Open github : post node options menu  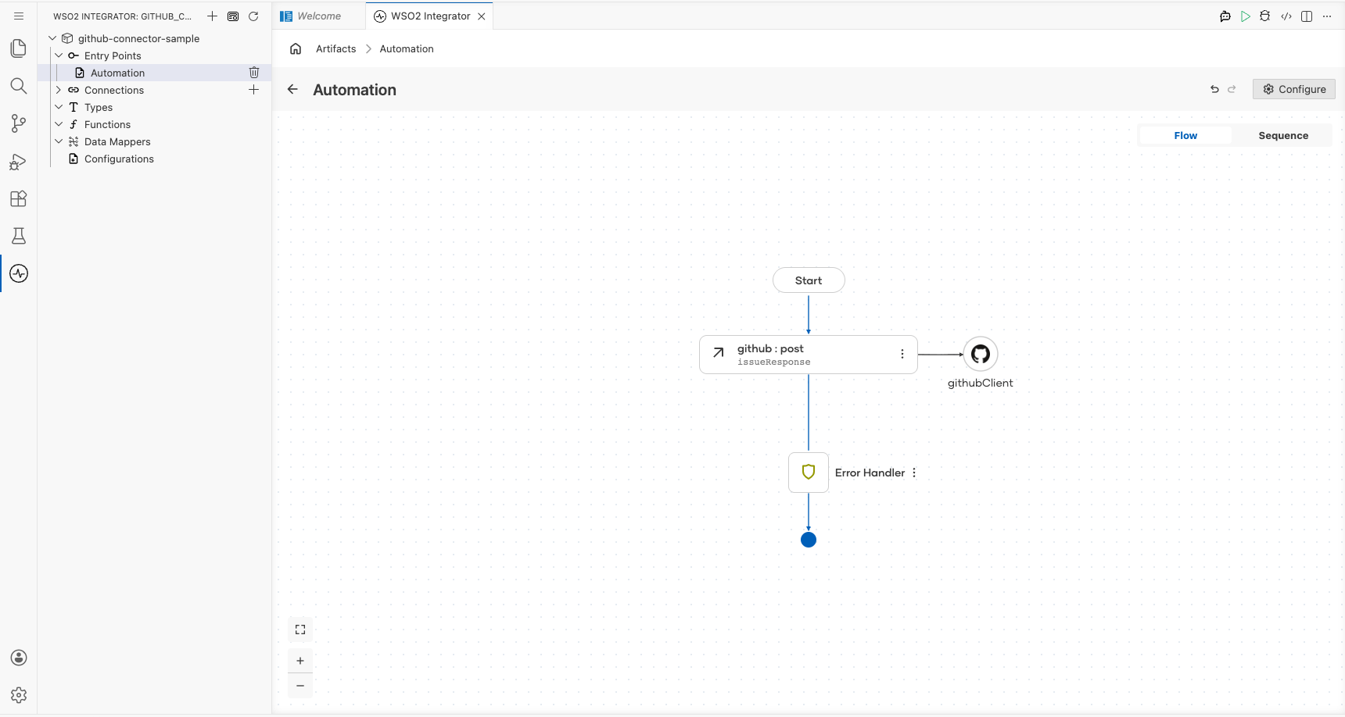click(x=902, y=354)
